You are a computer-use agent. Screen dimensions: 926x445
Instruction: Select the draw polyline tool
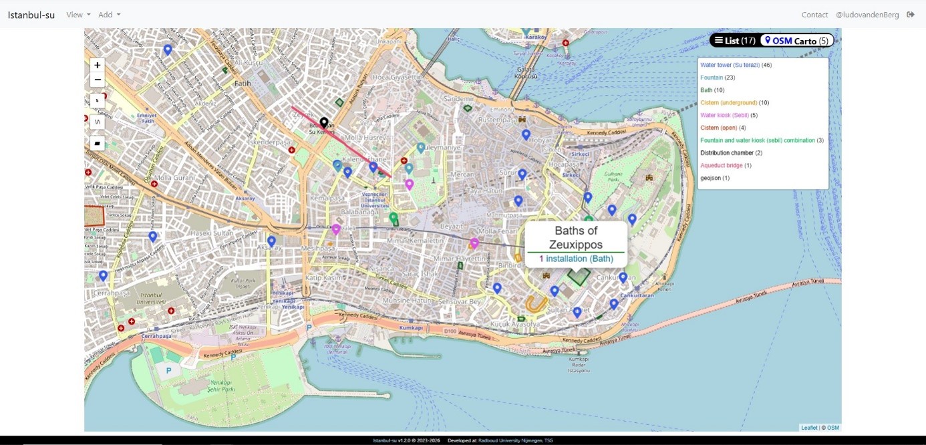[x=98, y=122]
